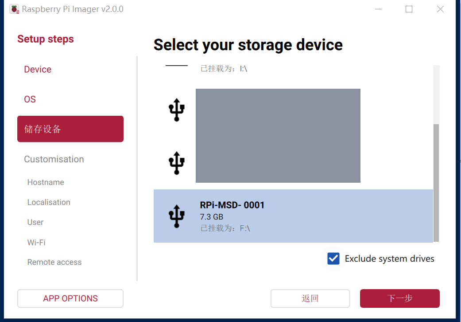Select the RPi-MSD- 0001 storage device
Screen dimensions: 461x322
click(293, 216)
